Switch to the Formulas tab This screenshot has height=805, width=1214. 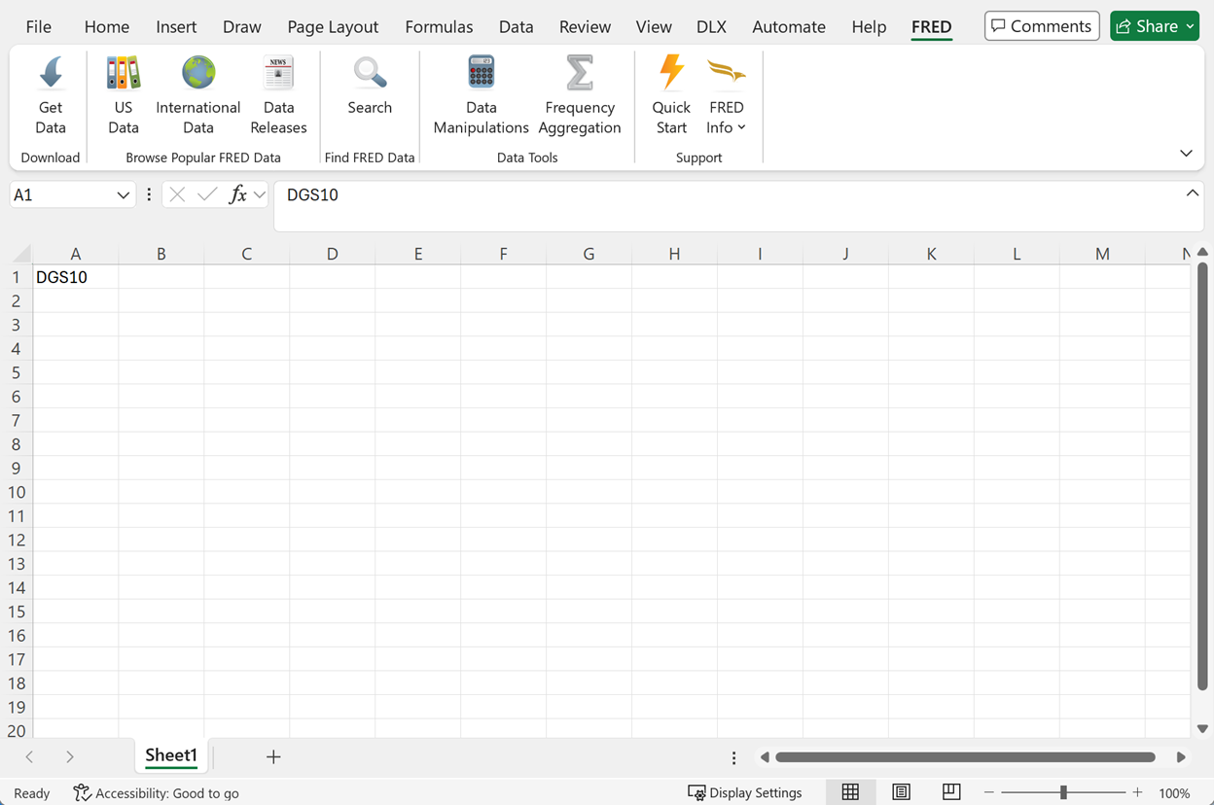click(x=439, y=26)
